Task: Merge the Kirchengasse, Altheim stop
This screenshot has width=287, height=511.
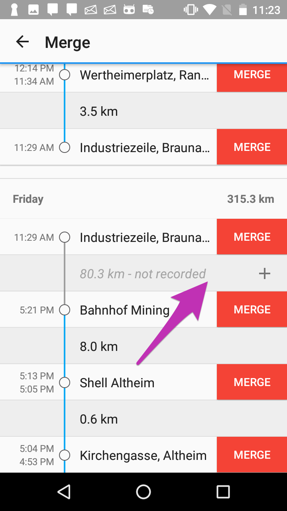Action: 252,455
